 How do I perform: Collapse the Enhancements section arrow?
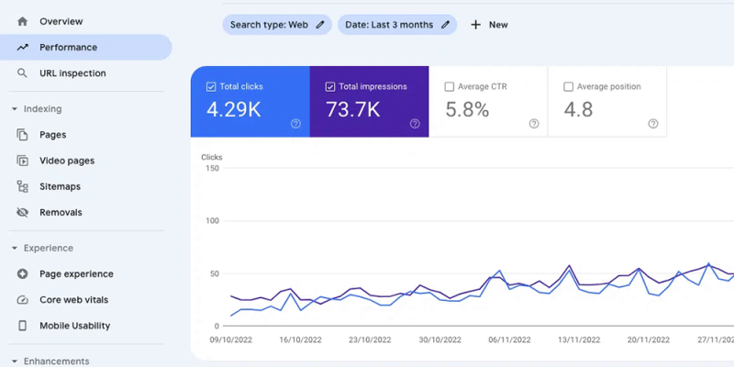click(x=15, y=361)
